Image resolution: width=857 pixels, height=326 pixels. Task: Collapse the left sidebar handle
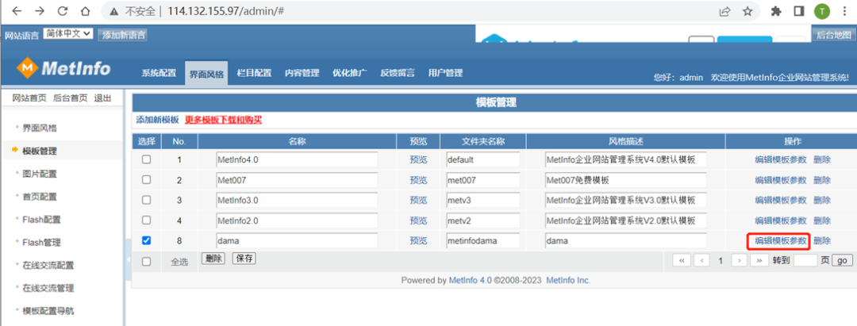(x=129, y=259)
